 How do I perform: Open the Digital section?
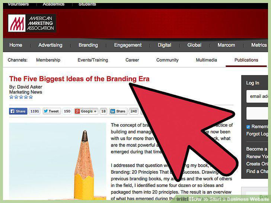pos(165,45)
